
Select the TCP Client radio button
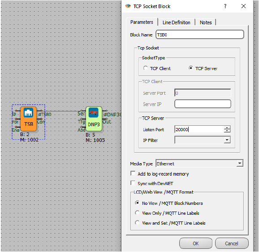[x=145, y=68]
